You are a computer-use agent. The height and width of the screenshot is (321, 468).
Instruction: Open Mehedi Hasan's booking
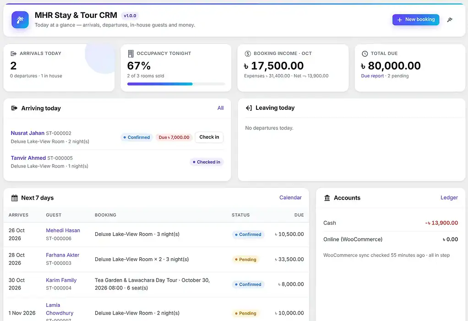[x=63, y=230]
